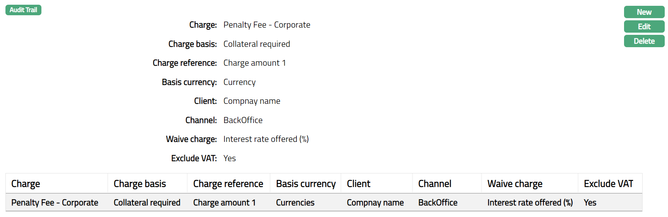
Task: Click the Channel column header
Action: click(x=434, y=184)
